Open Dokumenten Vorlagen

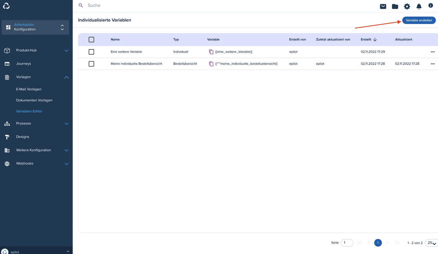pos(34,100)
